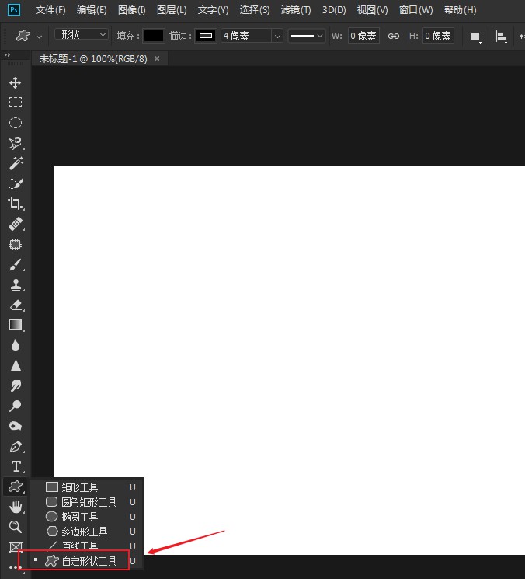Select the Quick Selection tool
Screen dimensions: 525x579
16,183
